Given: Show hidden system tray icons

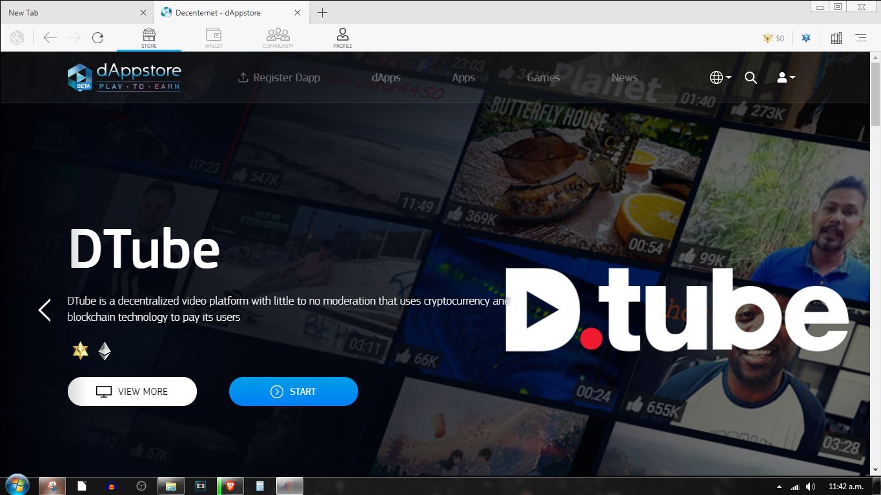Looking at the screenshot, I should 779,487.
